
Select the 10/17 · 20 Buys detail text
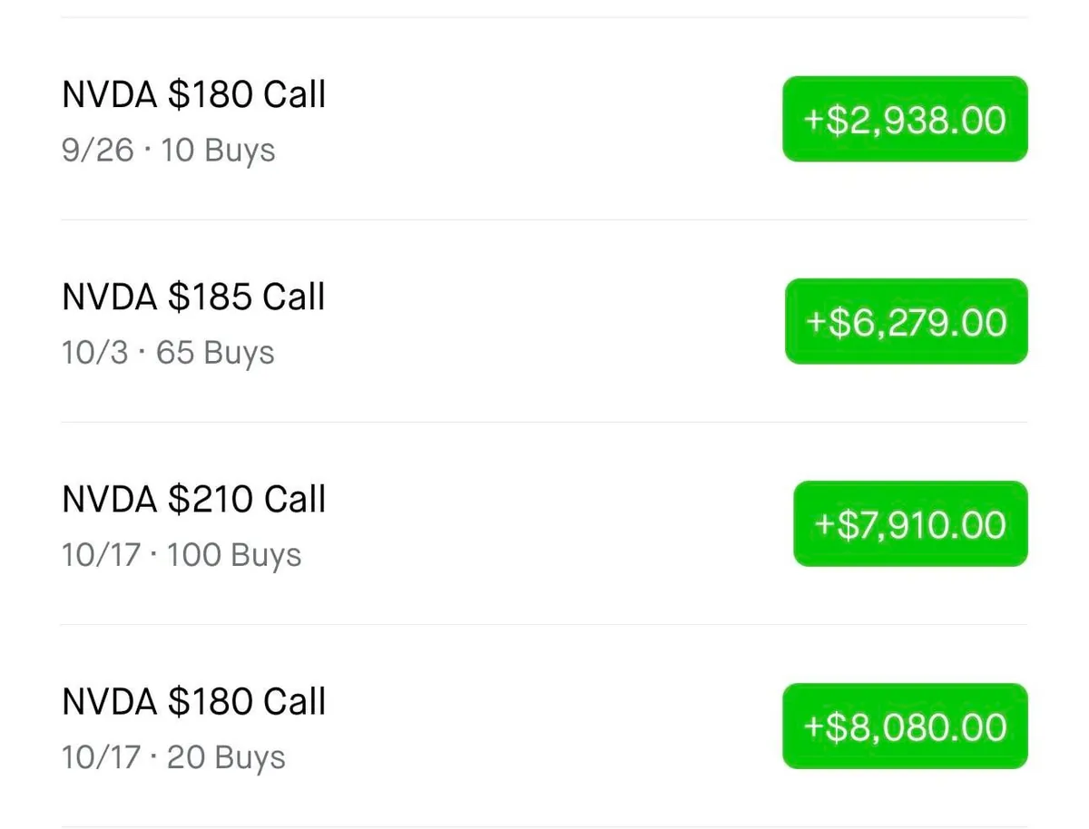pyautogui.click(x=172, y=757)
